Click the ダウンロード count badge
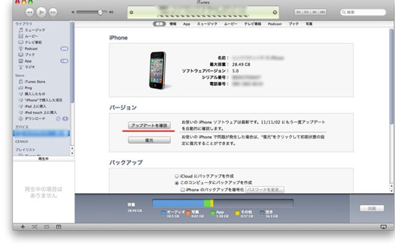This screenshot has height=247, width=395. coord(65,119)
